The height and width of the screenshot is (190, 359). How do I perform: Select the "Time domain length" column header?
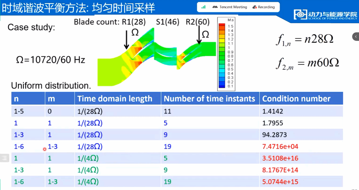115,99
